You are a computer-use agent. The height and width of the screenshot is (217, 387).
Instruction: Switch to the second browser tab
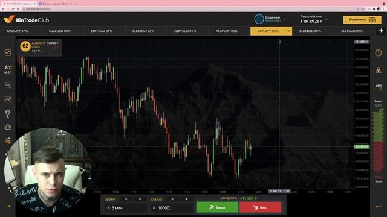[56, 4]
